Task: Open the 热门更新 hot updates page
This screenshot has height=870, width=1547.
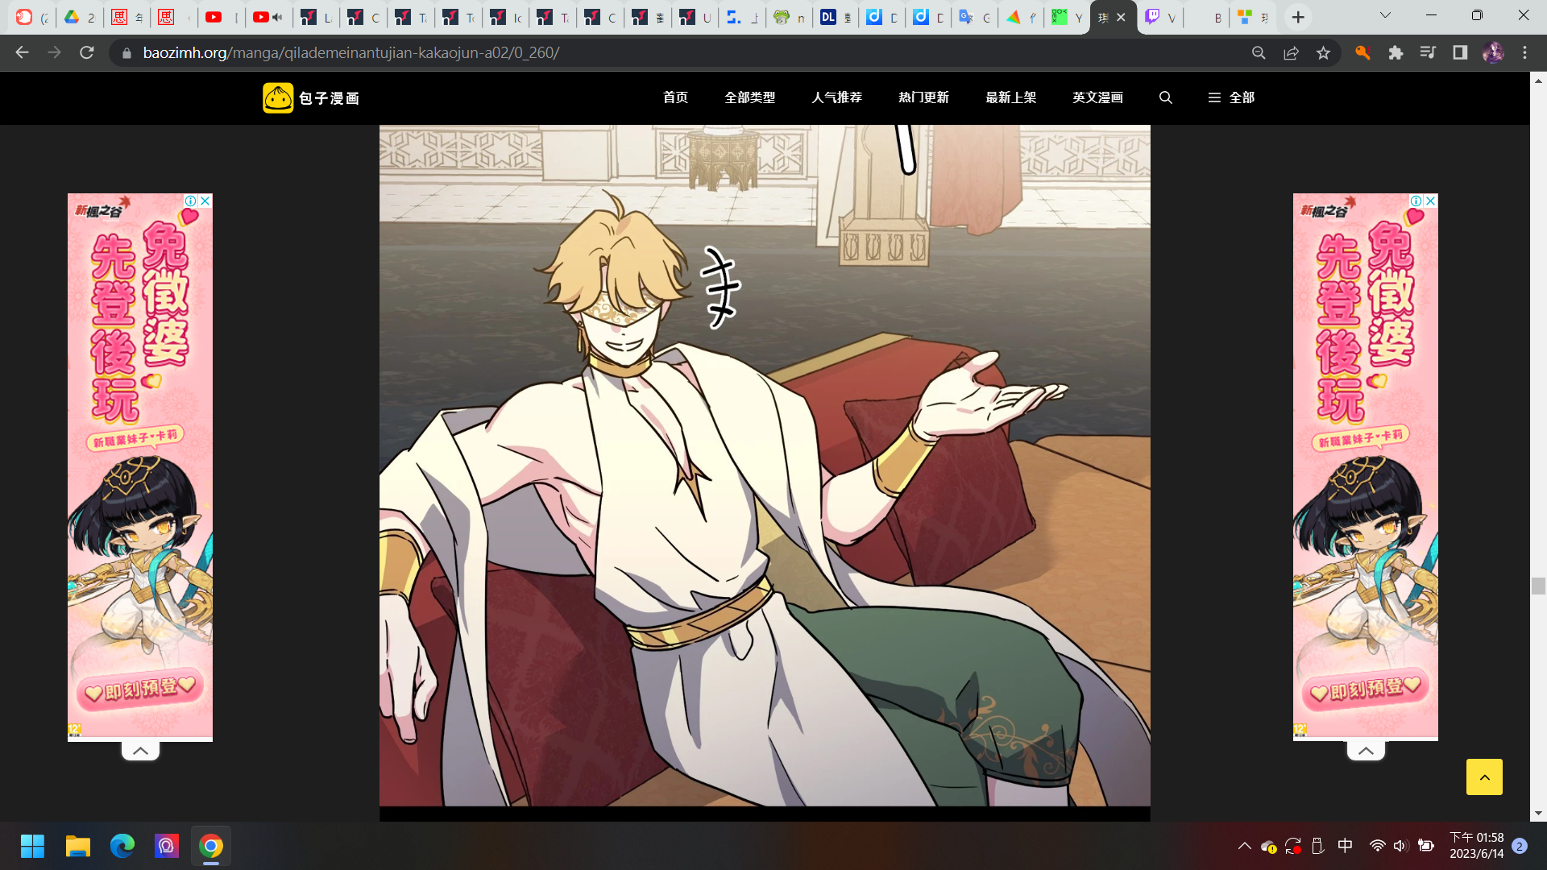Action: coord(923,97)
